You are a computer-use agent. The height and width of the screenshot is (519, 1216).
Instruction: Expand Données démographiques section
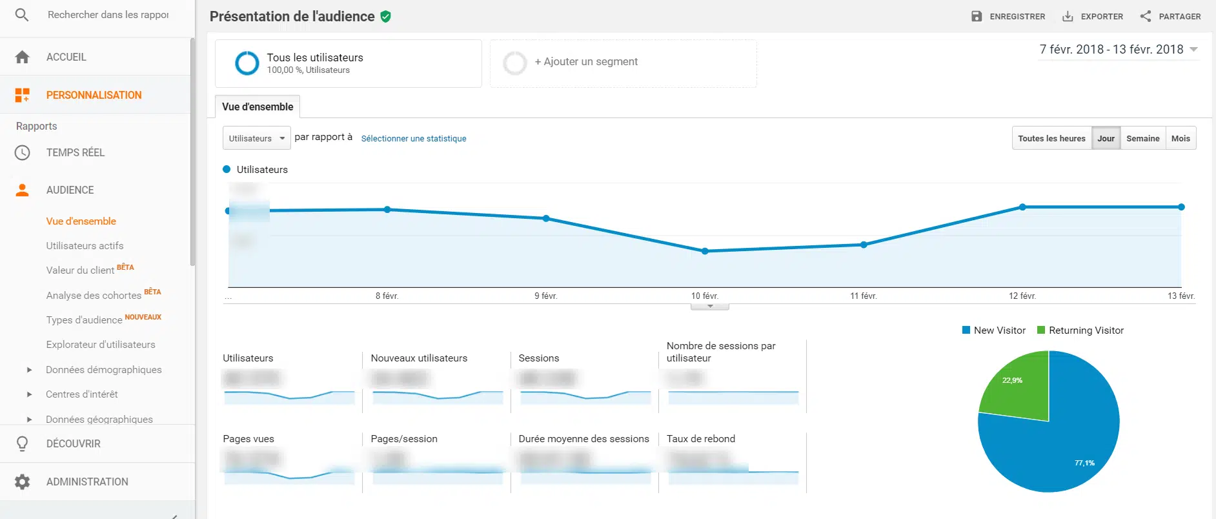tap(29, 370)
